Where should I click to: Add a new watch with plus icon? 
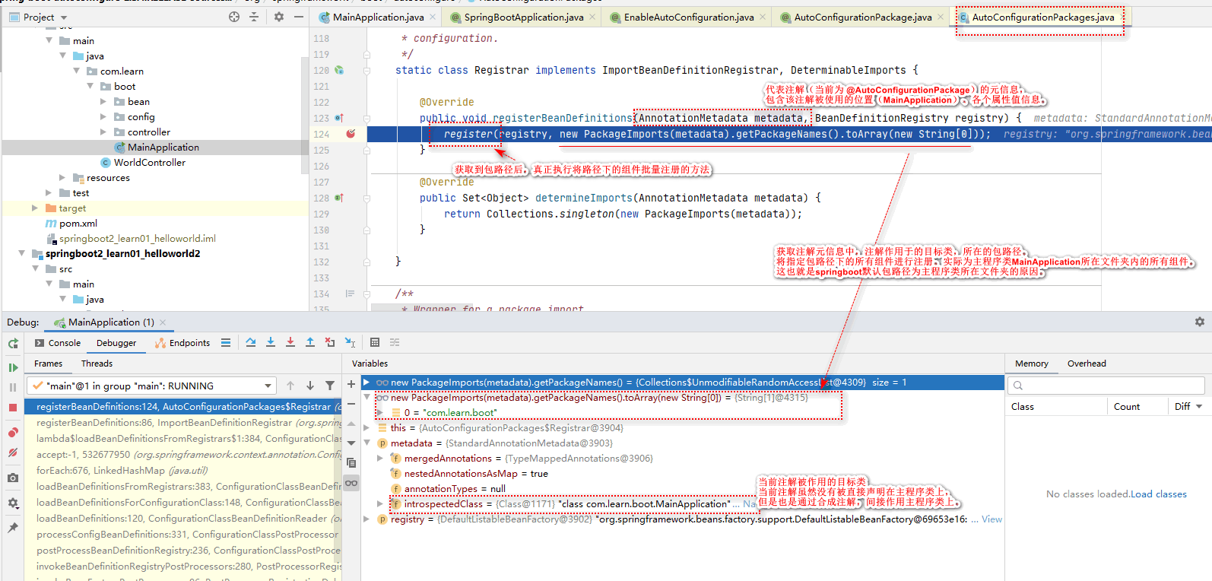click(x=351, y=385)
